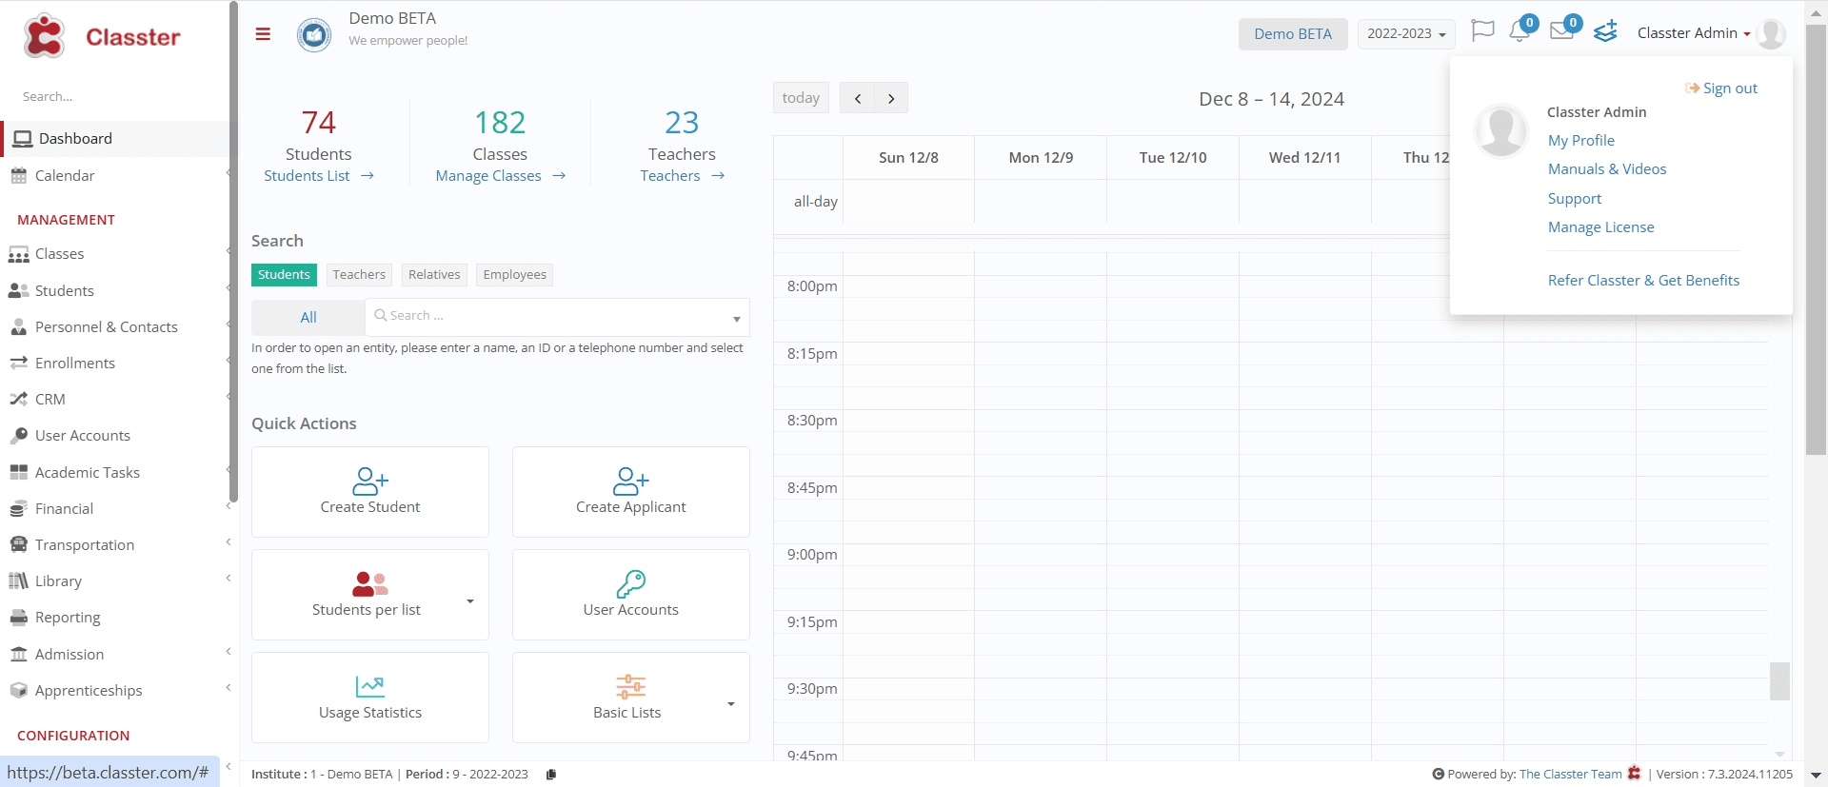Expand Personnel & Contacts menu
Image resolution: width=1828 pixels, height=787 pixels.
[x=114, y=327]
